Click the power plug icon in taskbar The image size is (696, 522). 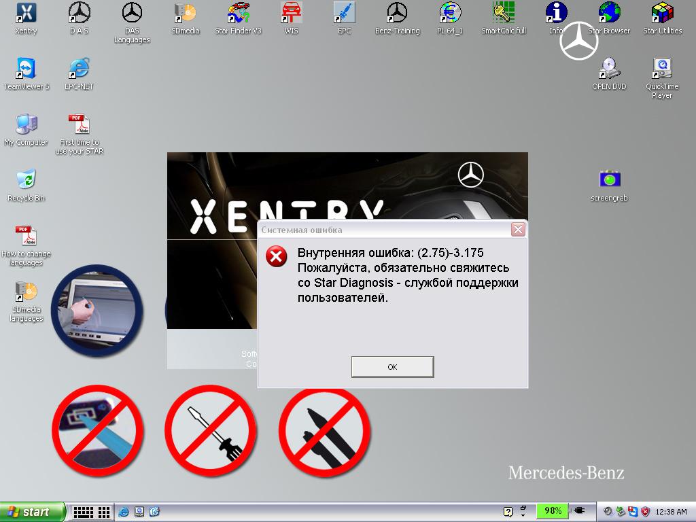click(x=579, y=510)
